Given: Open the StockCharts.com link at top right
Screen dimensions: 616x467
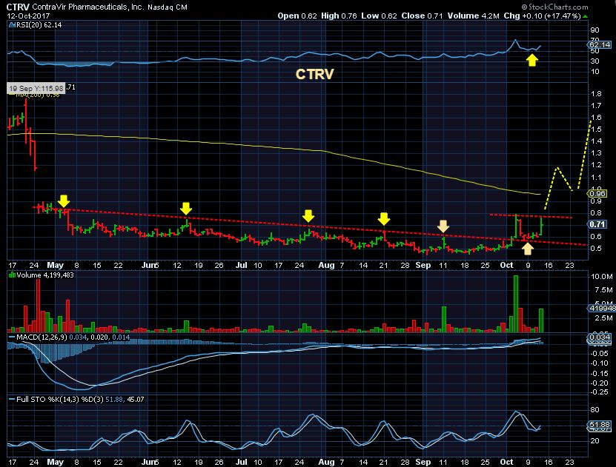Looking at the screenshot, I should [554, 7].
